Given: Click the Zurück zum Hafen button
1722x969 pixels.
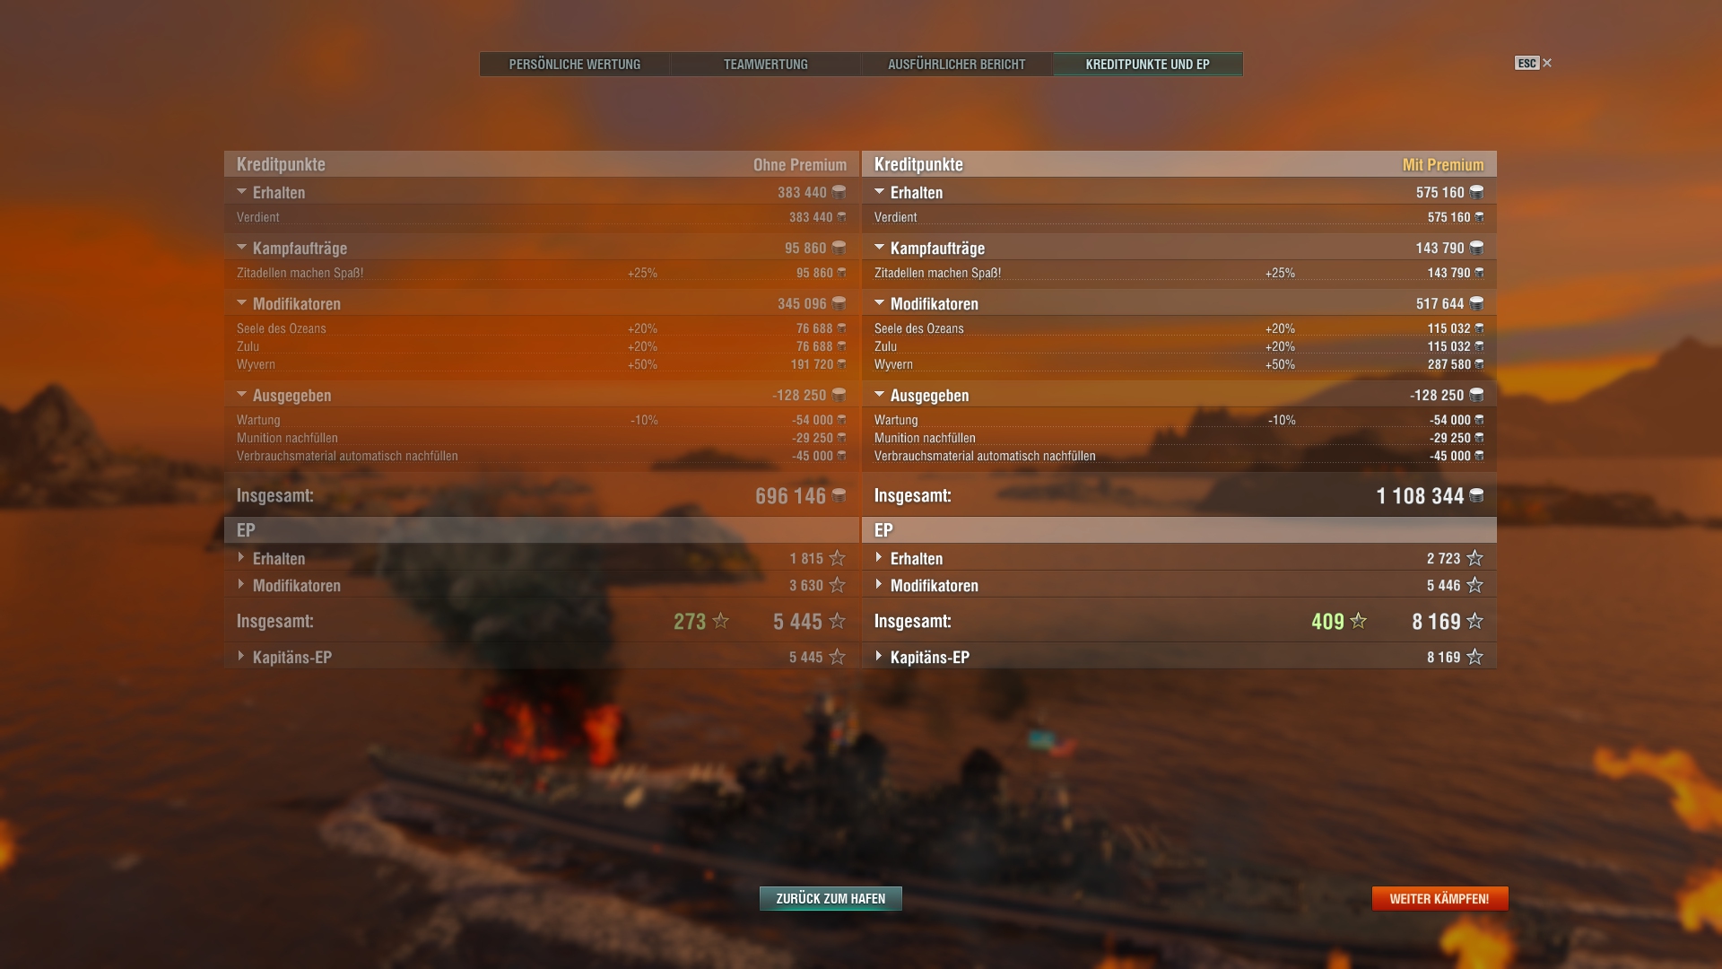Looking at the screenshot, I should 831,898.
